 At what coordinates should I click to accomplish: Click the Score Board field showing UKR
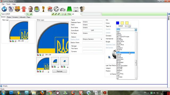tap(92, 31)
